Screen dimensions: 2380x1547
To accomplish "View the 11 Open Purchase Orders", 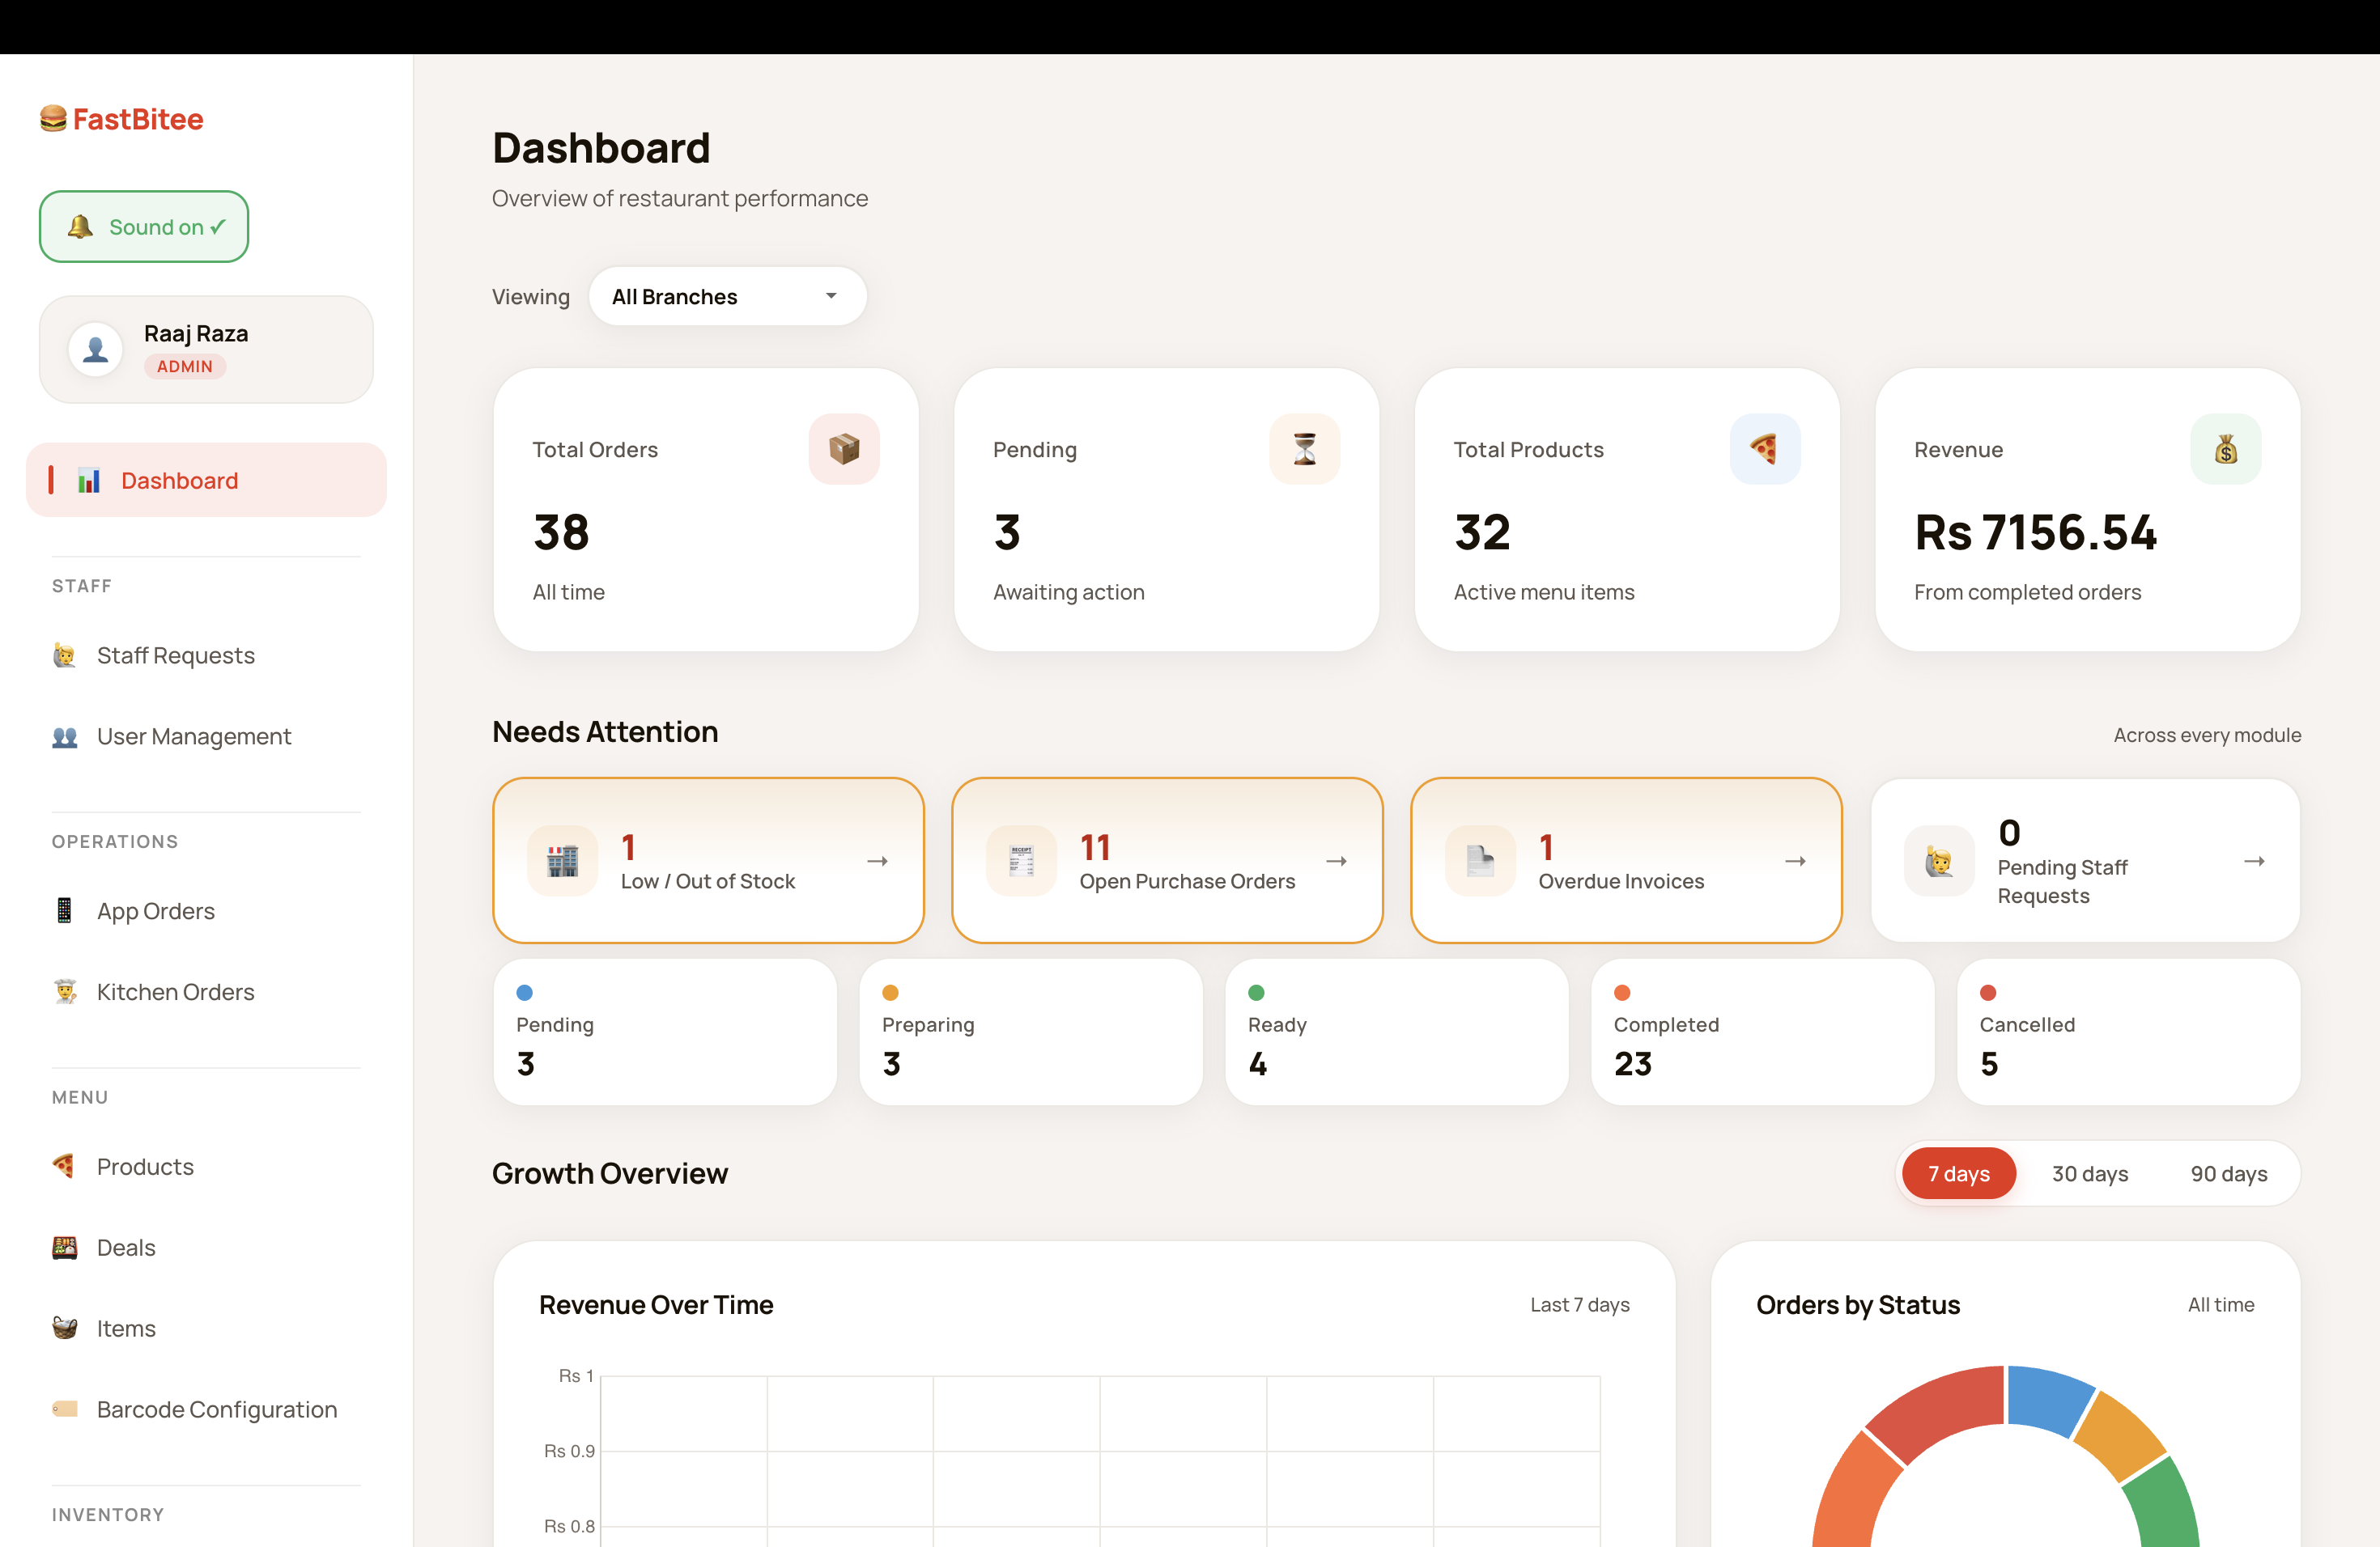I will 1167,860.
